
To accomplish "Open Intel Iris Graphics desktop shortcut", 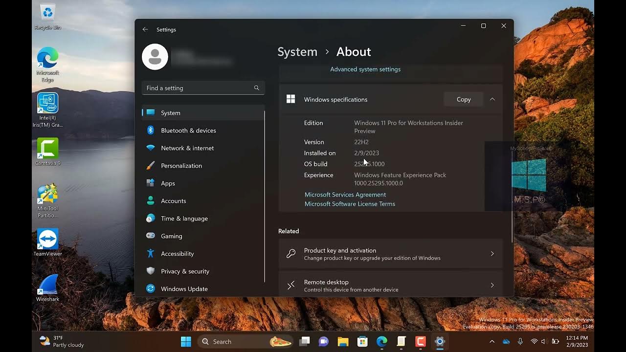I will click(48, 110).
